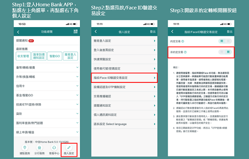Tap 登出 on 個人設定 screen
This screenshot has width=249, height=159.
click(153, 32)
